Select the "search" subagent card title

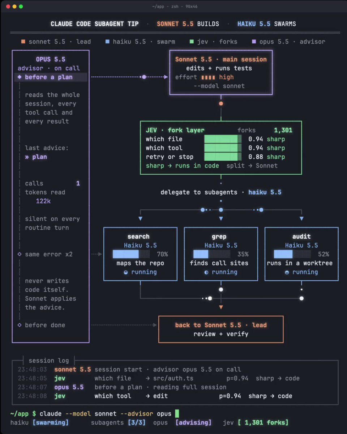[x=138, y=237]
